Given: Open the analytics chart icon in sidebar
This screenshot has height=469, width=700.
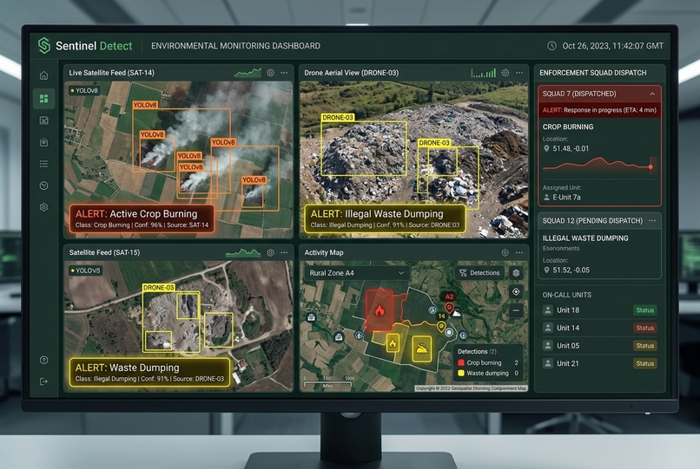Looking at the screenshot, I should click(43, 121).
